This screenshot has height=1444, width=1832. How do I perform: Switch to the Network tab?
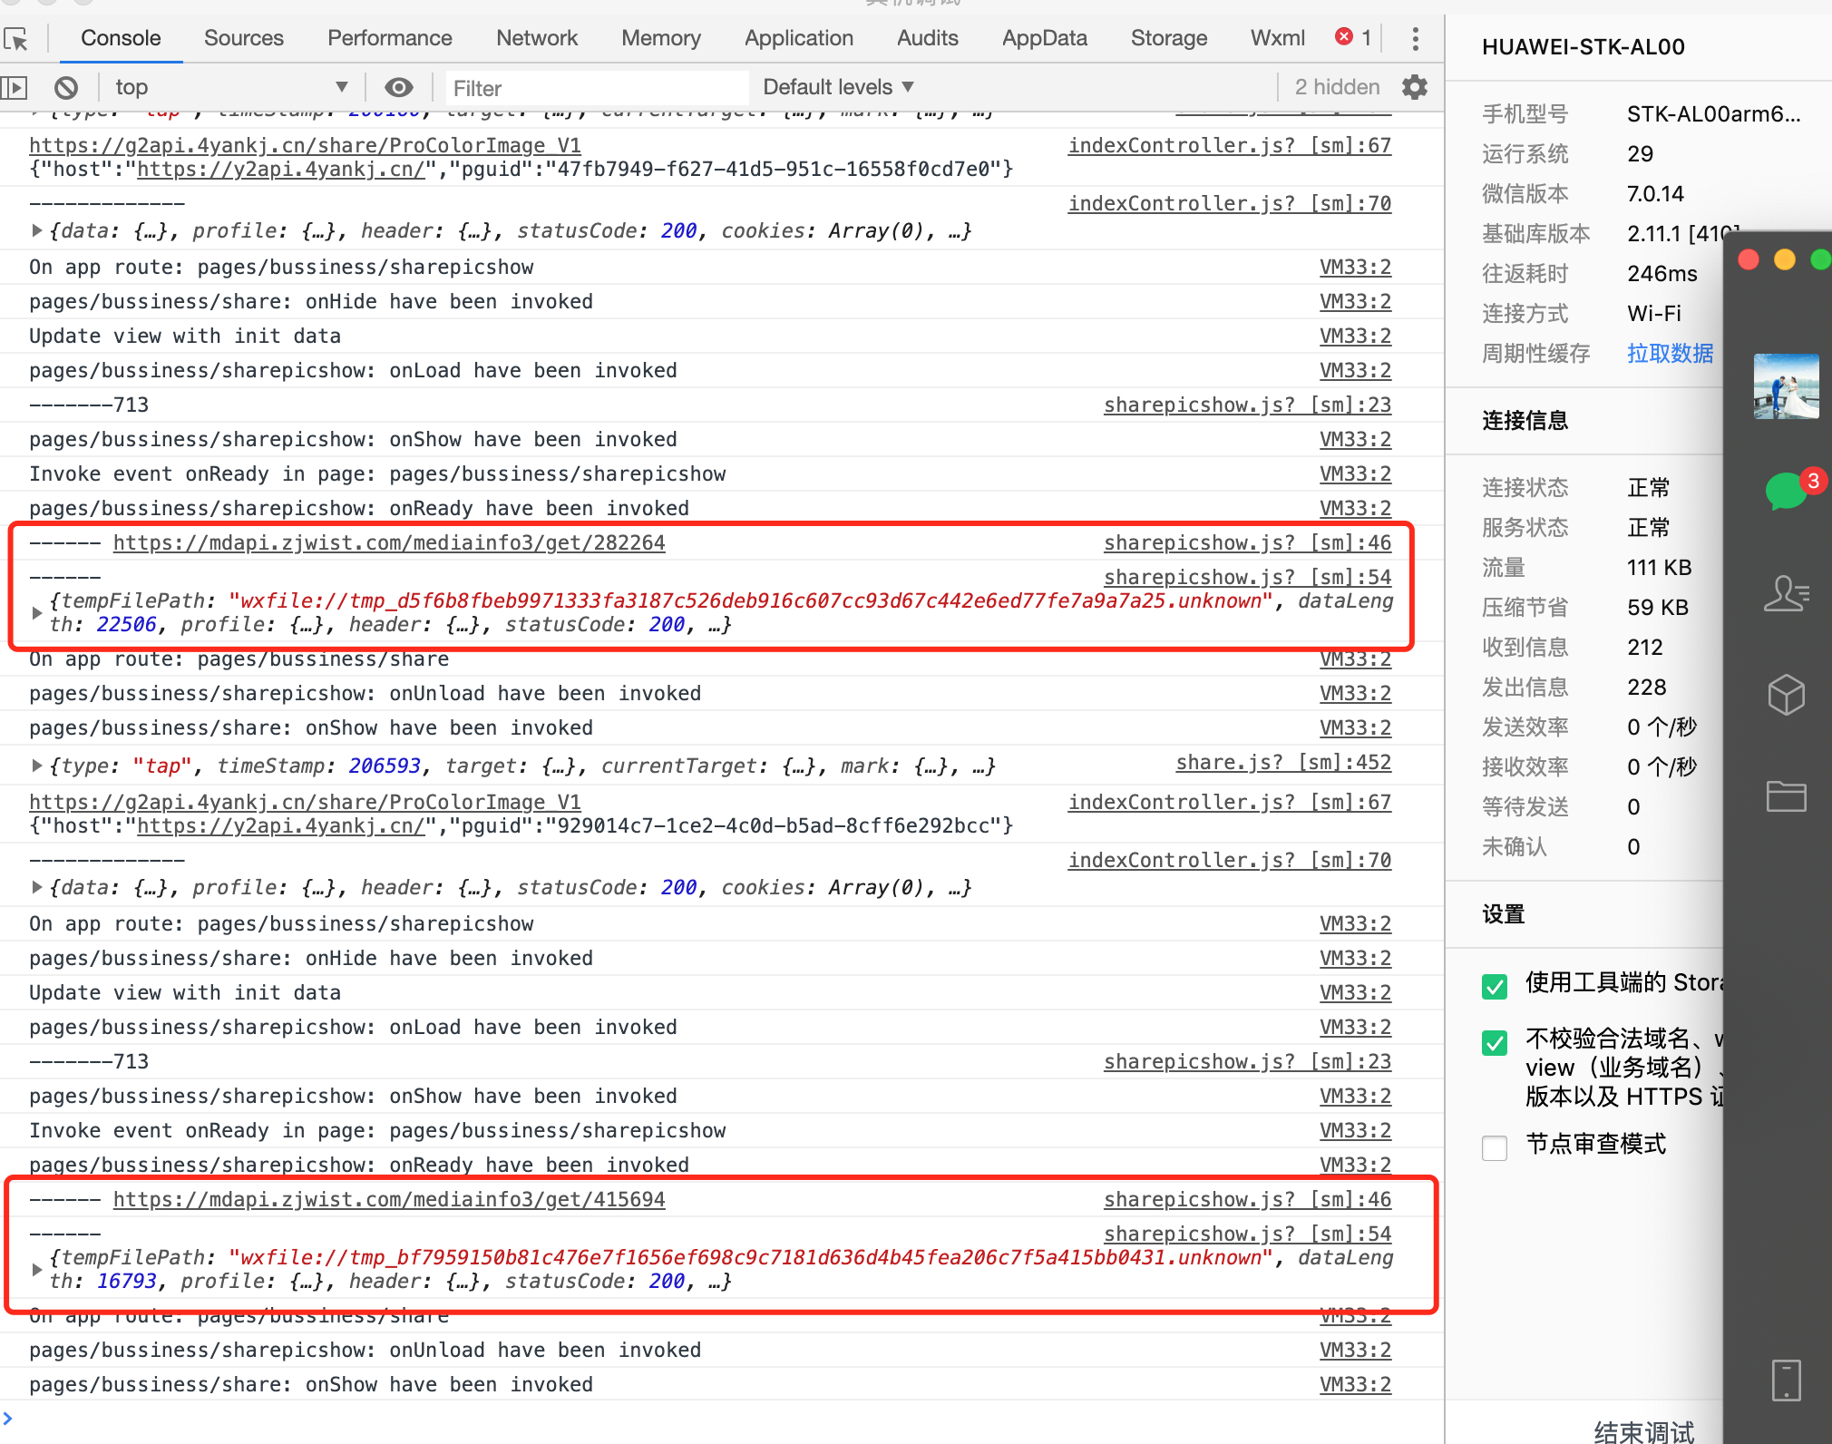coord(536,38)
